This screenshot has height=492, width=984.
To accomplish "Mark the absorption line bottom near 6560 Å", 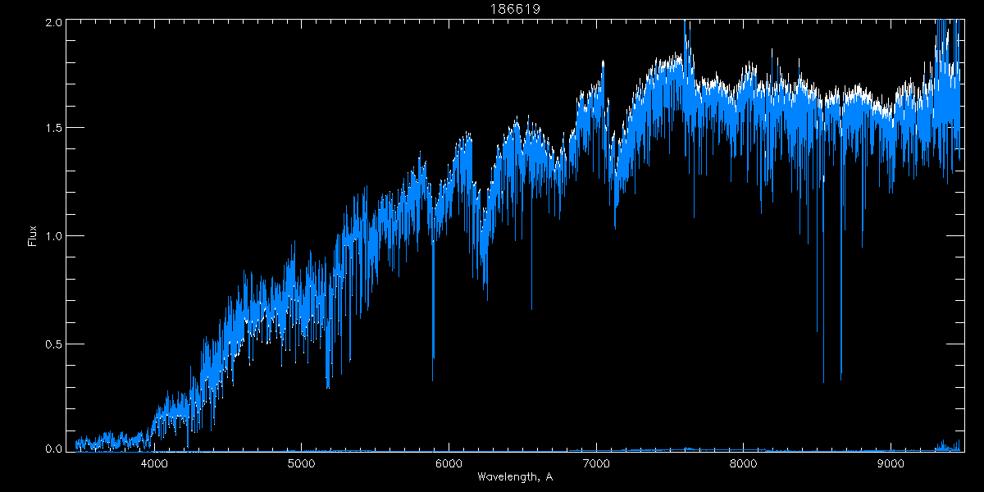I will pyautogui.click(x=531, y=309).
